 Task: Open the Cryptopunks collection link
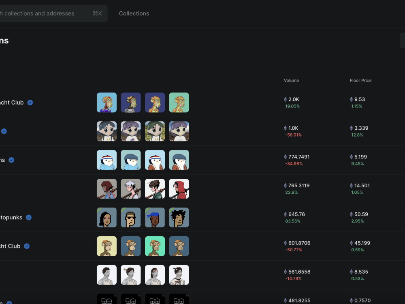[10, 217]
